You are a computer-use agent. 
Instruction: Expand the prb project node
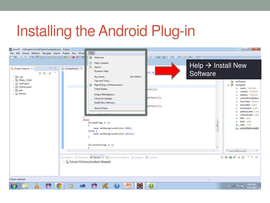coord(13,90)
